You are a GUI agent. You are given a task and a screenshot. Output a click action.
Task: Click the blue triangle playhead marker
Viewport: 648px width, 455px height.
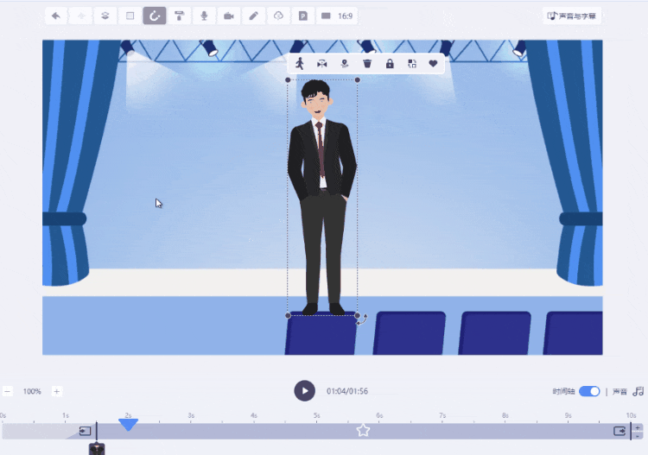pyautogui.click(x=128, y=425)
